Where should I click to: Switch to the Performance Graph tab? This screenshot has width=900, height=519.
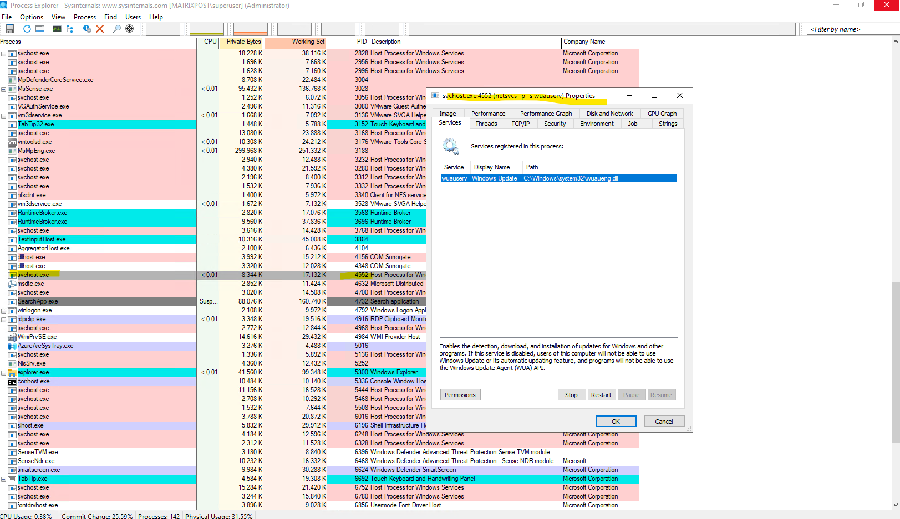(x=546, y=114)
